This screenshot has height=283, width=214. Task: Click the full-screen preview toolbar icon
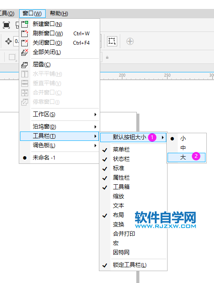pyautogui.click(x=6, y=25)
